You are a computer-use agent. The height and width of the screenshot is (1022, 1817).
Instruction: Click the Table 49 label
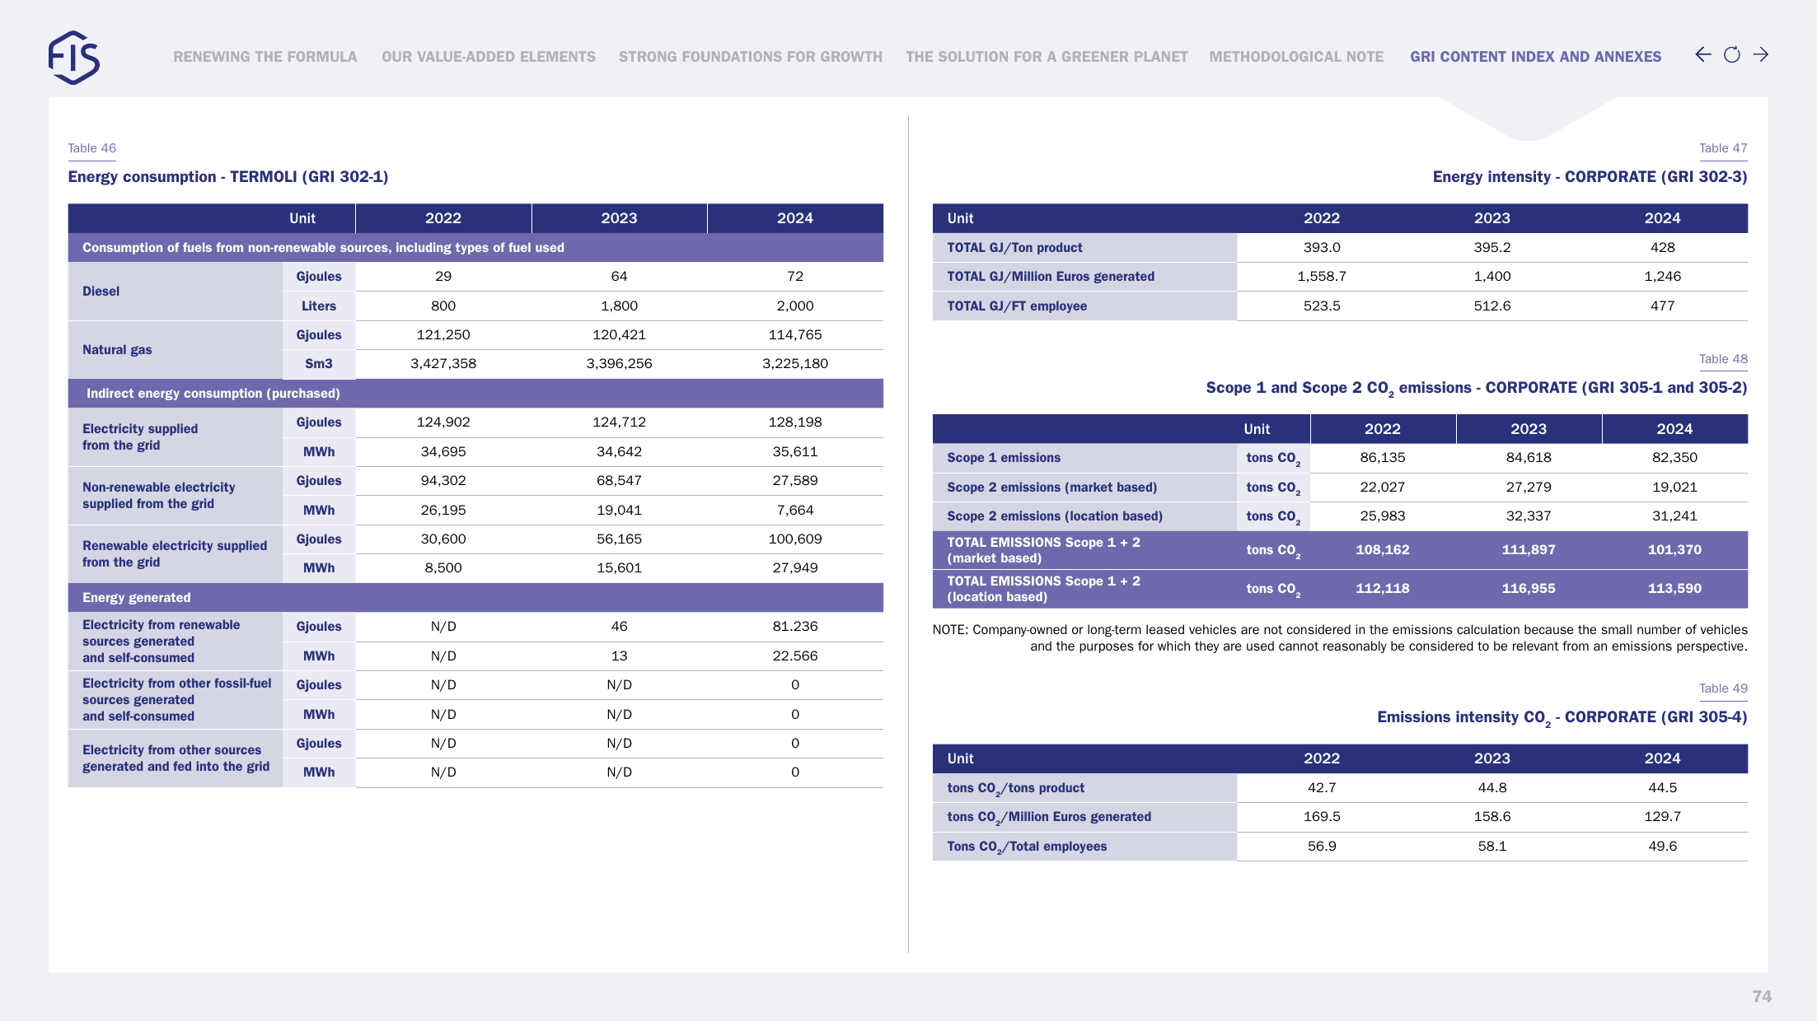point(1723,688)
